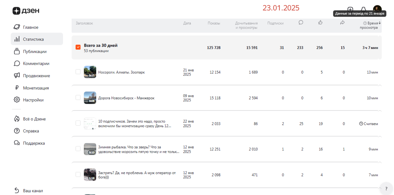Image resolution: width=394 pixels, height=195 pixels.
Task: Click the shares arrow column icon
Action: tap(342, 22)
